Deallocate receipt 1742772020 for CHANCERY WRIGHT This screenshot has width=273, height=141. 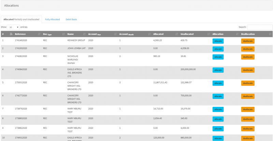(x=248, y=96)
